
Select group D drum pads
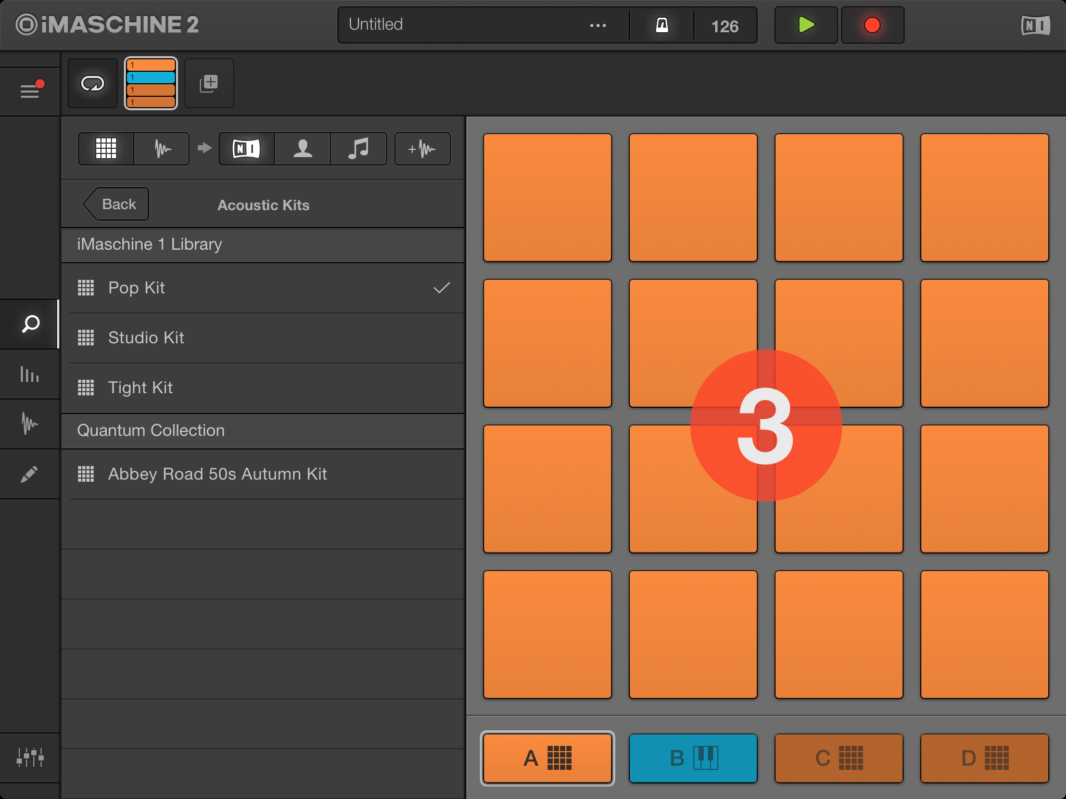click(x=985, y=758)
